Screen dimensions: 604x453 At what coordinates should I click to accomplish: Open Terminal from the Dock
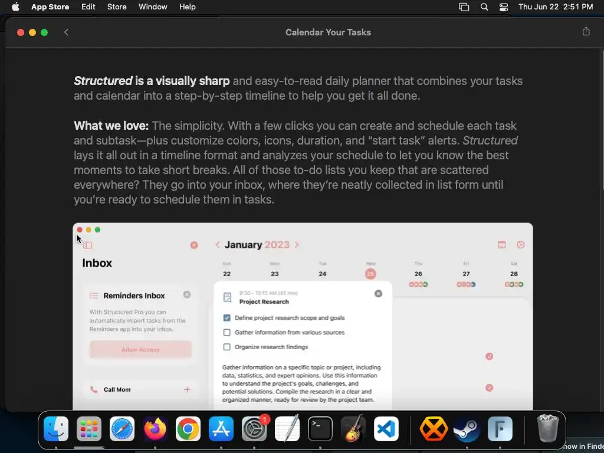[320, 429]
